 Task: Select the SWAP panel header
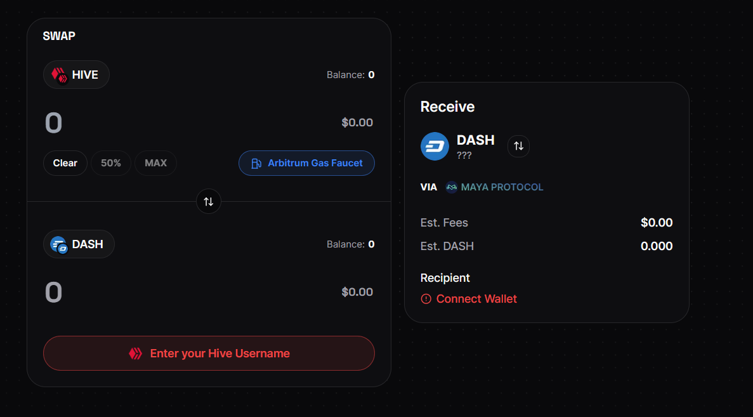58,36
